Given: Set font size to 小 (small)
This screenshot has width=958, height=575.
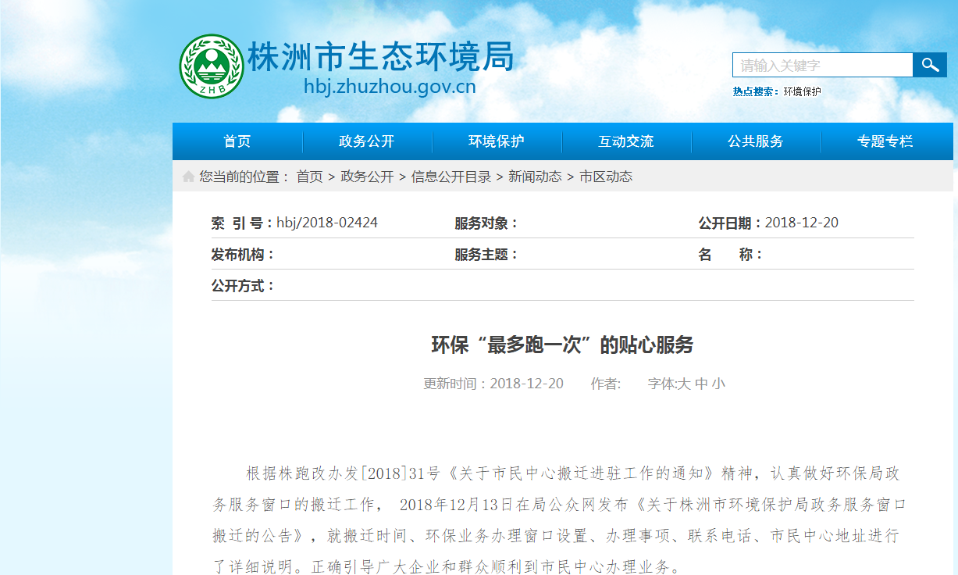Looking at the screenshot, I should pyautogui.click(x=718, y=384).
